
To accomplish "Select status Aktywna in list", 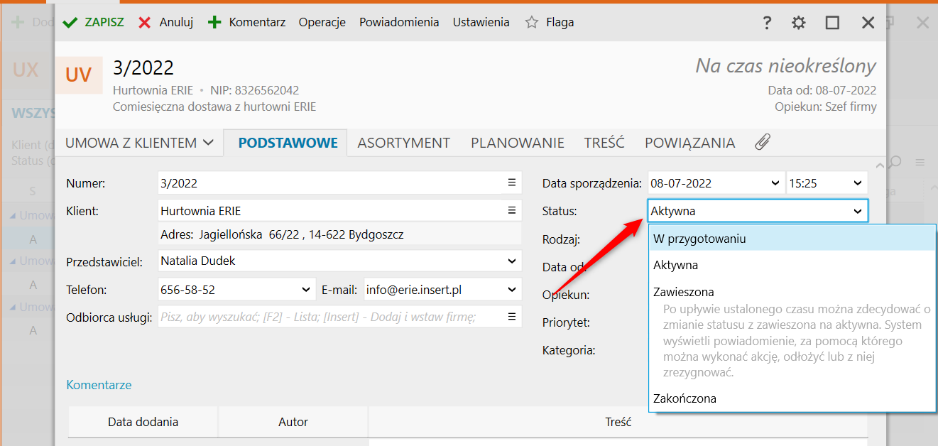I will pos(792,265).
